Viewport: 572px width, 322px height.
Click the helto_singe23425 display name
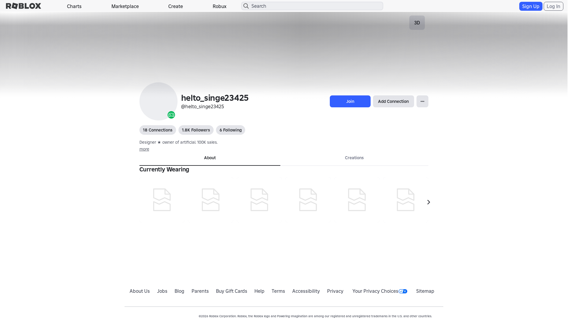215,98
